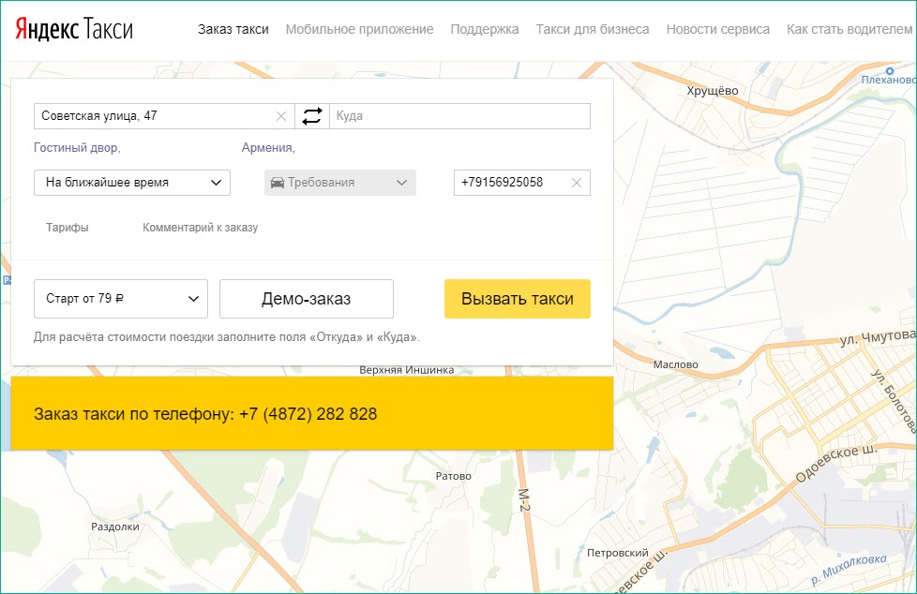Click the Ратово label on the map
This screenshot has width=917, height=594.
453,476
